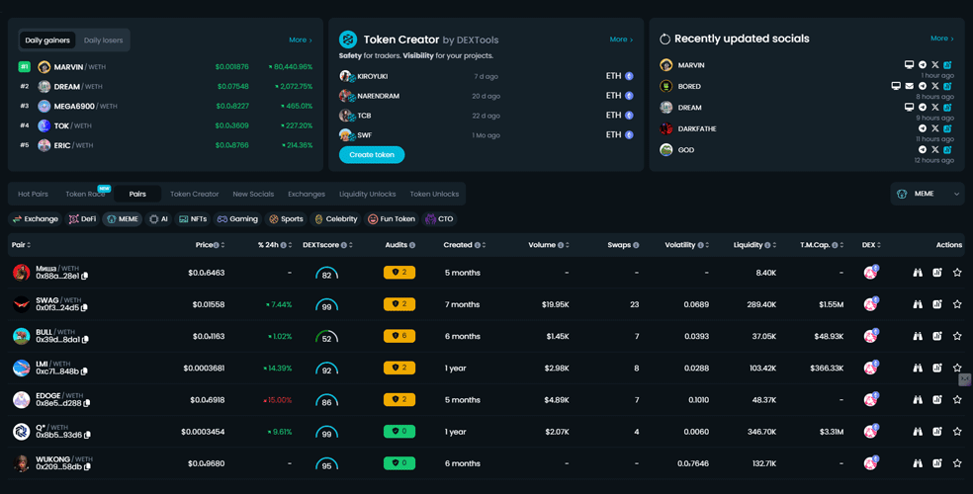
Task: Switch to the Hot Pairs tab
Action: click(33, 194)
